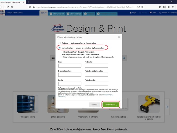Viewport: 177px width, 133px height.
Task: Open the page actions three-dots menu
Action: click(135, 7)
